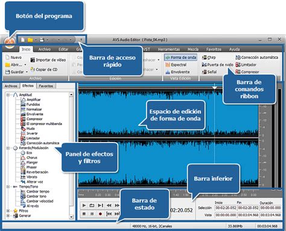
Task: Open the Herramientas ribbon tab
Action: click(168, 49)
